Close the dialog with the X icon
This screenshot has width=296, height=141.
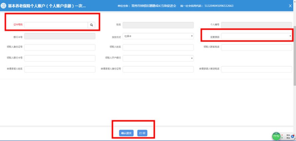pos(290,6)
